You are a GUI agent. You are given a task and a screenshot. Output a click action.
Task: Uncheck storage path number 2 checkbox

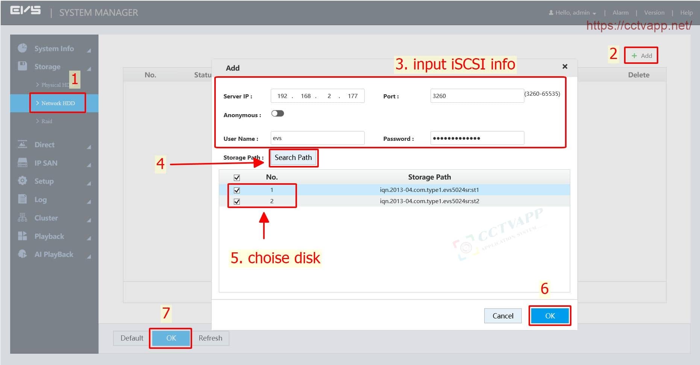point(237,202)
